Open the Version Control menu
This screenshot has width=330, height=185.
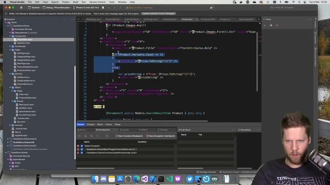[97, 2]
